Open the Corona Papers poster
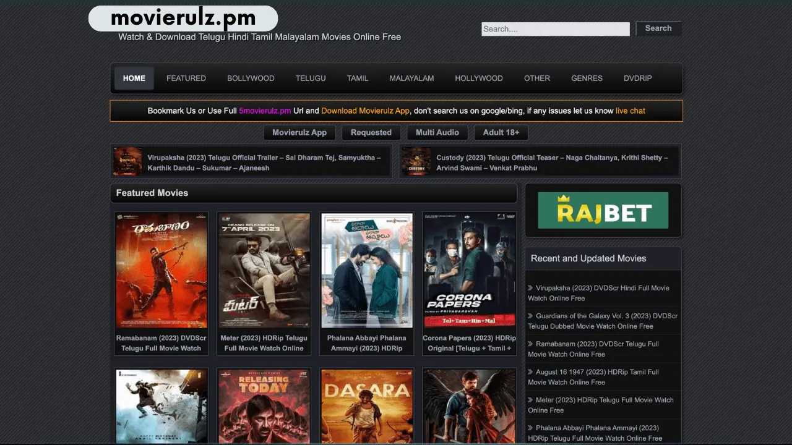Viewport: 792px width, 445px height. tap(470, 270)
